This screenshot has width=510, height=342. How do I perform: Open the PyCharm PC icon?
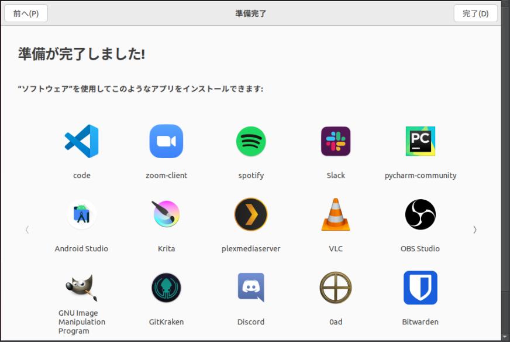(x=421, y=141)
